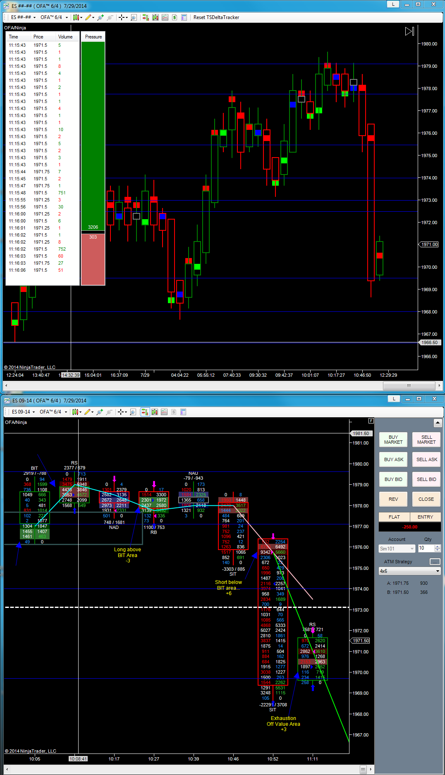The width and height of the screenshot is (445, 775).
Task: Select crosshair cursor tool in top ES ##-## window
Action: point(121,17)
